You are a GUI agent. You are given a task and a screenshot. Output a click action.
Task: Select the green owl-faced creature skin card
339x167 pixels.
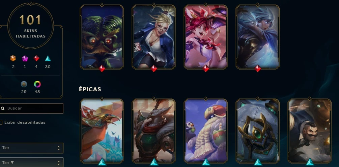point(102,37)
